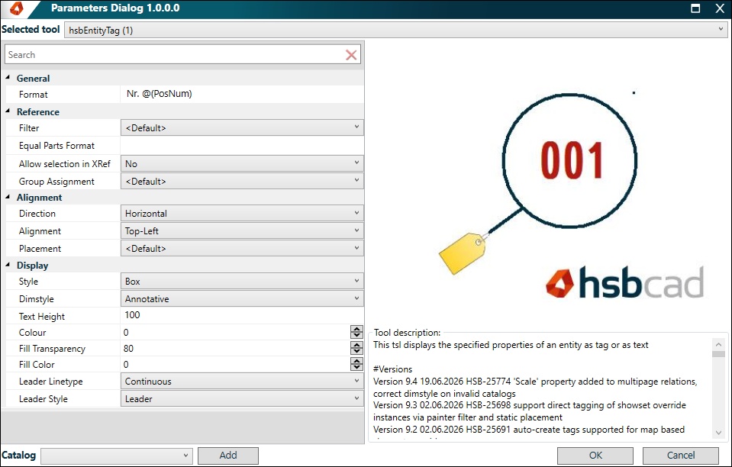Viewport: 732px width, 467px height.
Task: Select the Fill Transparency label
Action: point(52,349)
